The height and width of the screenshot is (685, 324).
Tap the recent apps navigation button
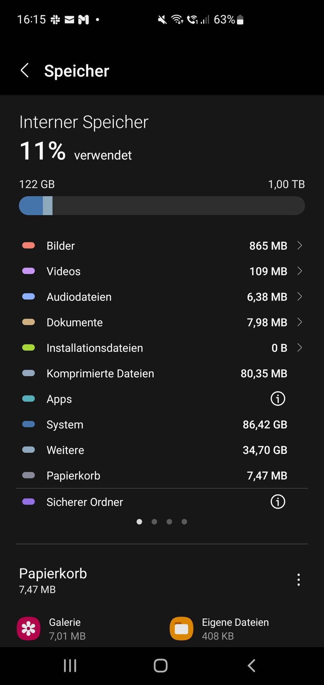coord(70,666)
